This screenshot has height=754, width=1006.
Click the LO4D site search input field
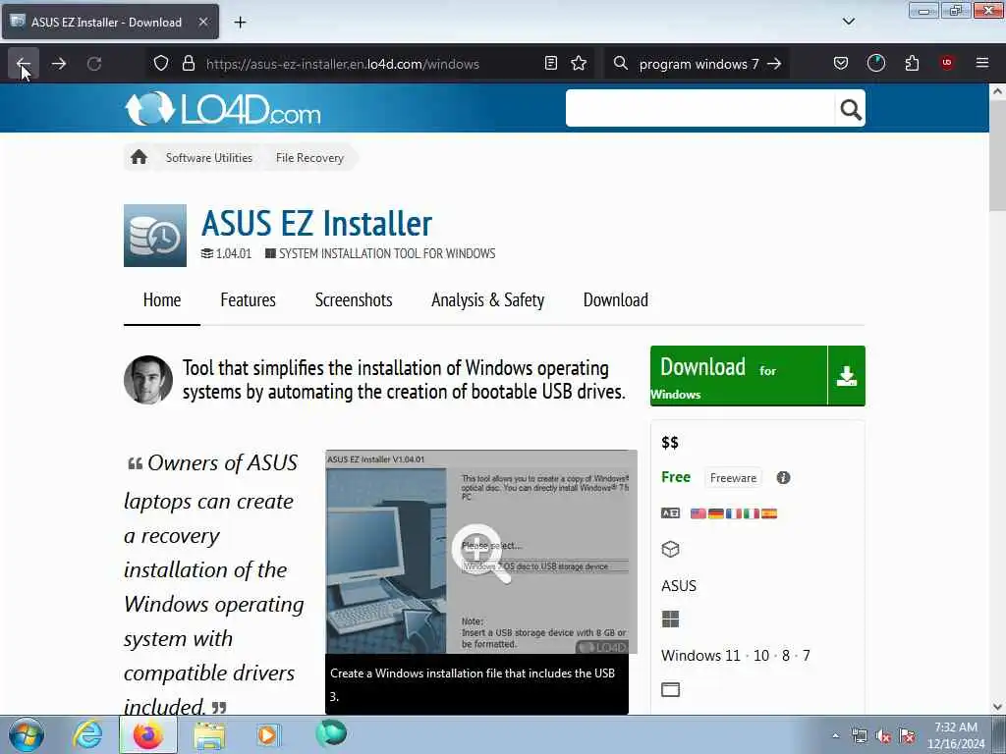coord(699,108)
